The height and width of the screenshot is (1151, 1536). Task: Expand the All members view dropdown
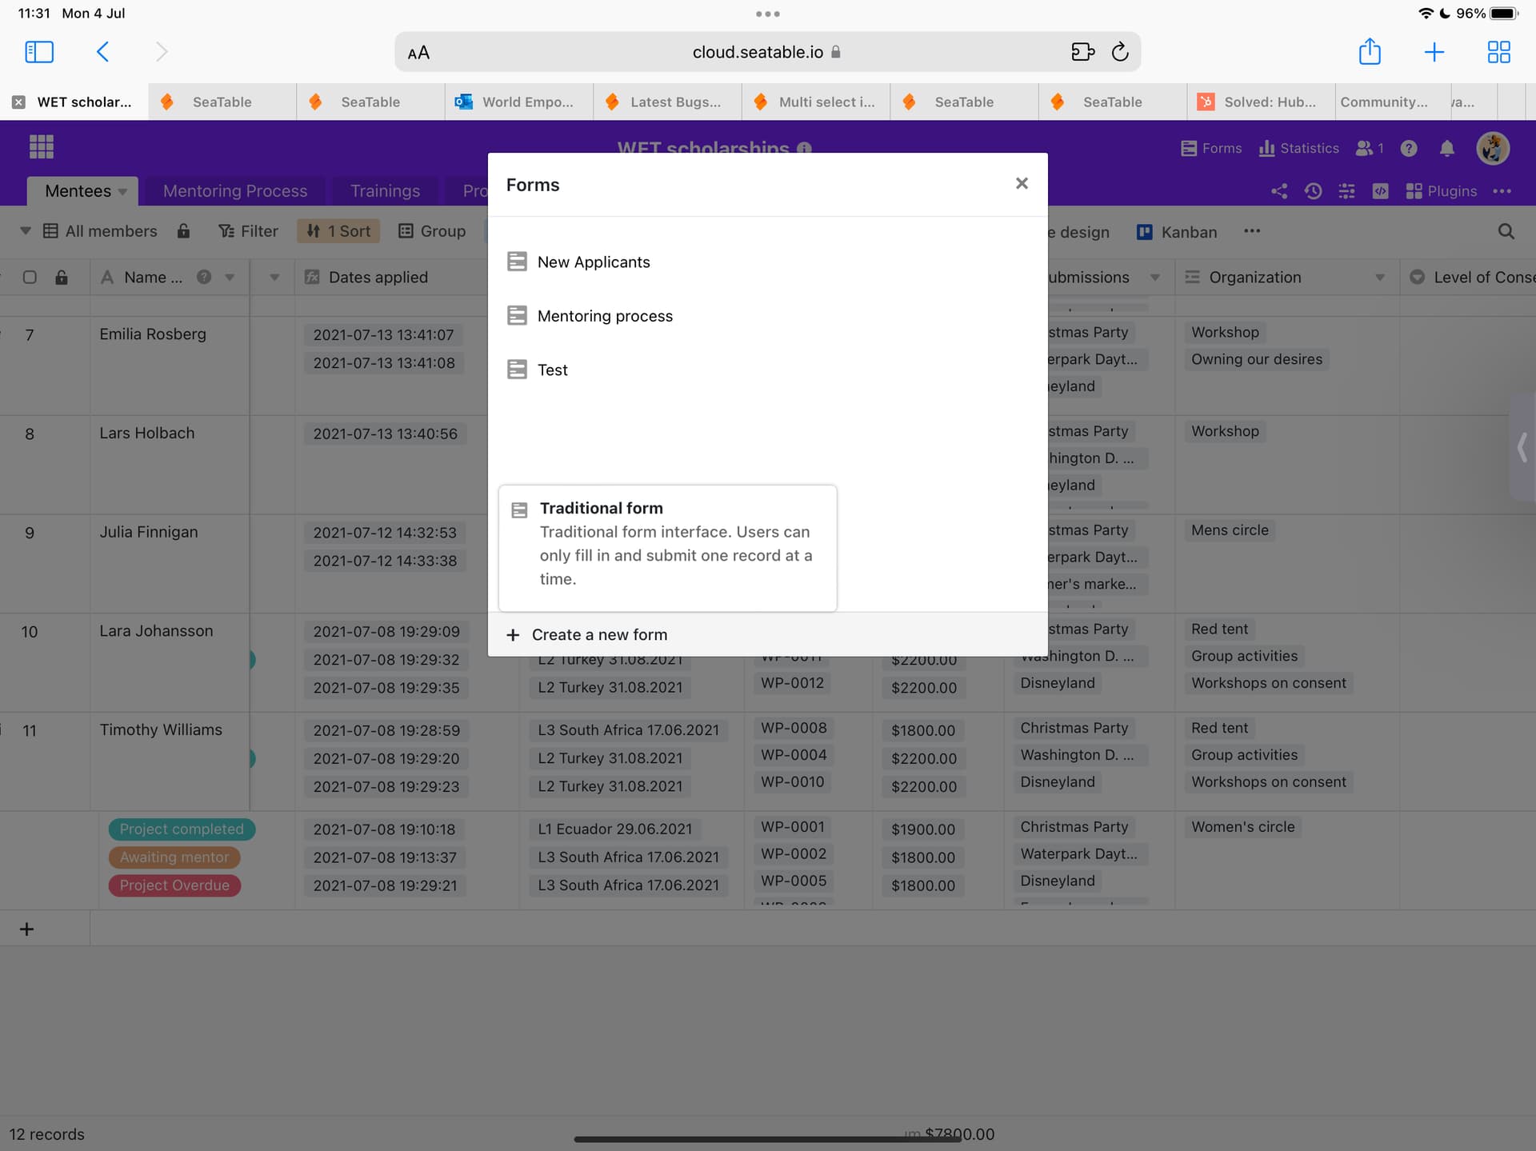pyautogui.click(x=26, y=231)
